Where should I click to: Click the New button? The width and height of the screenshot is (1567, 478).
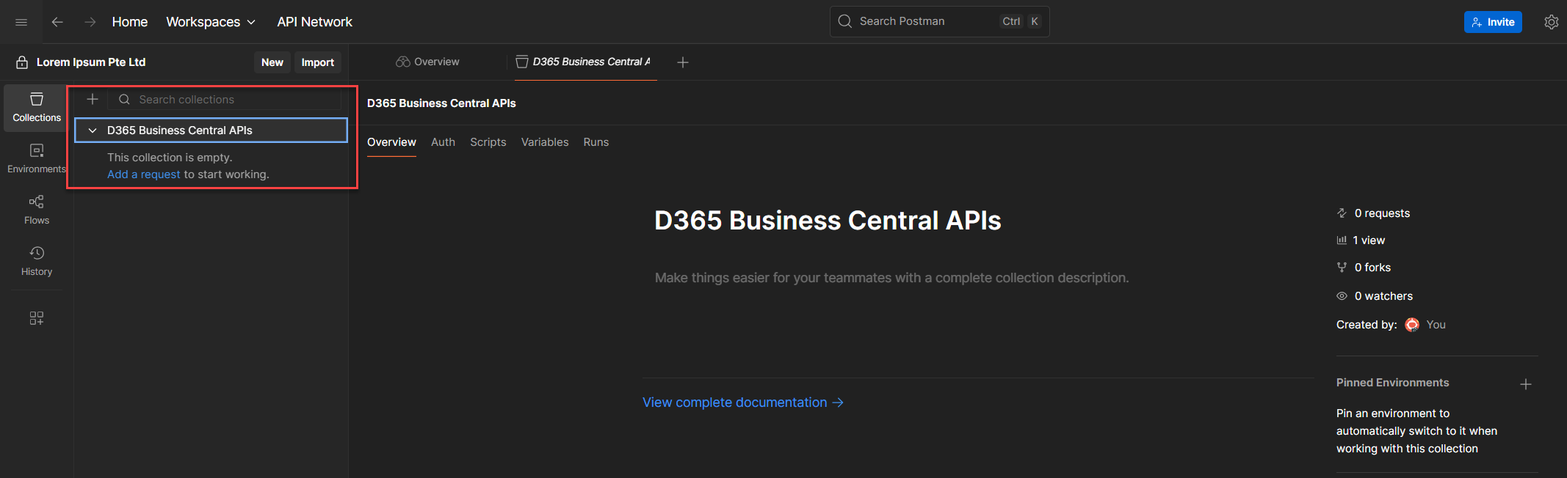tap(272, 62)
